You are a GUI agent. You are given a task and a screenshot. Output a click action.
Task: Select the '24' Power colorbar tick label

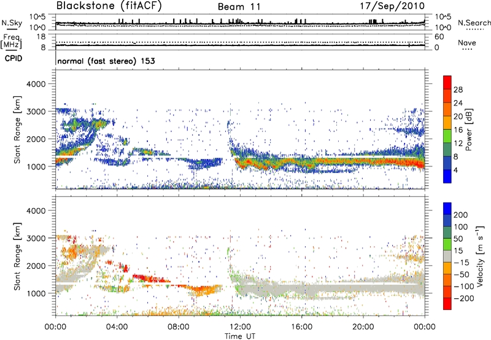[458, 103]
